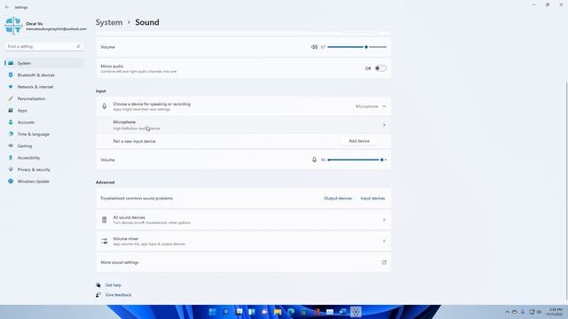
Task: Click the search magnifier in Find a setting
Action: click(x=78, y=46)
